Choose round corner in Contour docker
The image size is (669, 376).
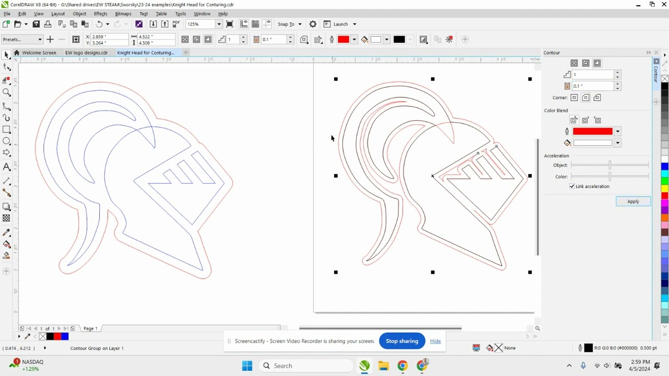pos(585,98)
